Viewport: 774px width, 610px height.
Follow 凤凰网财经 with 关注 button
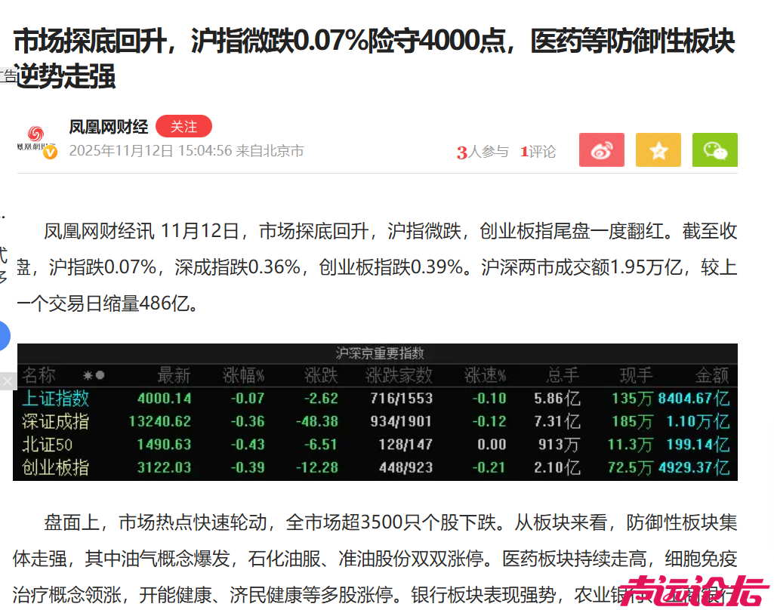pyautogui.click(x=183, y=127)
